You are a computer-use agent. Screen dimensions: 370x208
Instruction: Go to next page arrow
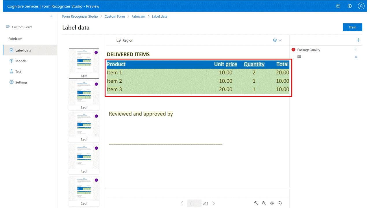coord(214,203)
